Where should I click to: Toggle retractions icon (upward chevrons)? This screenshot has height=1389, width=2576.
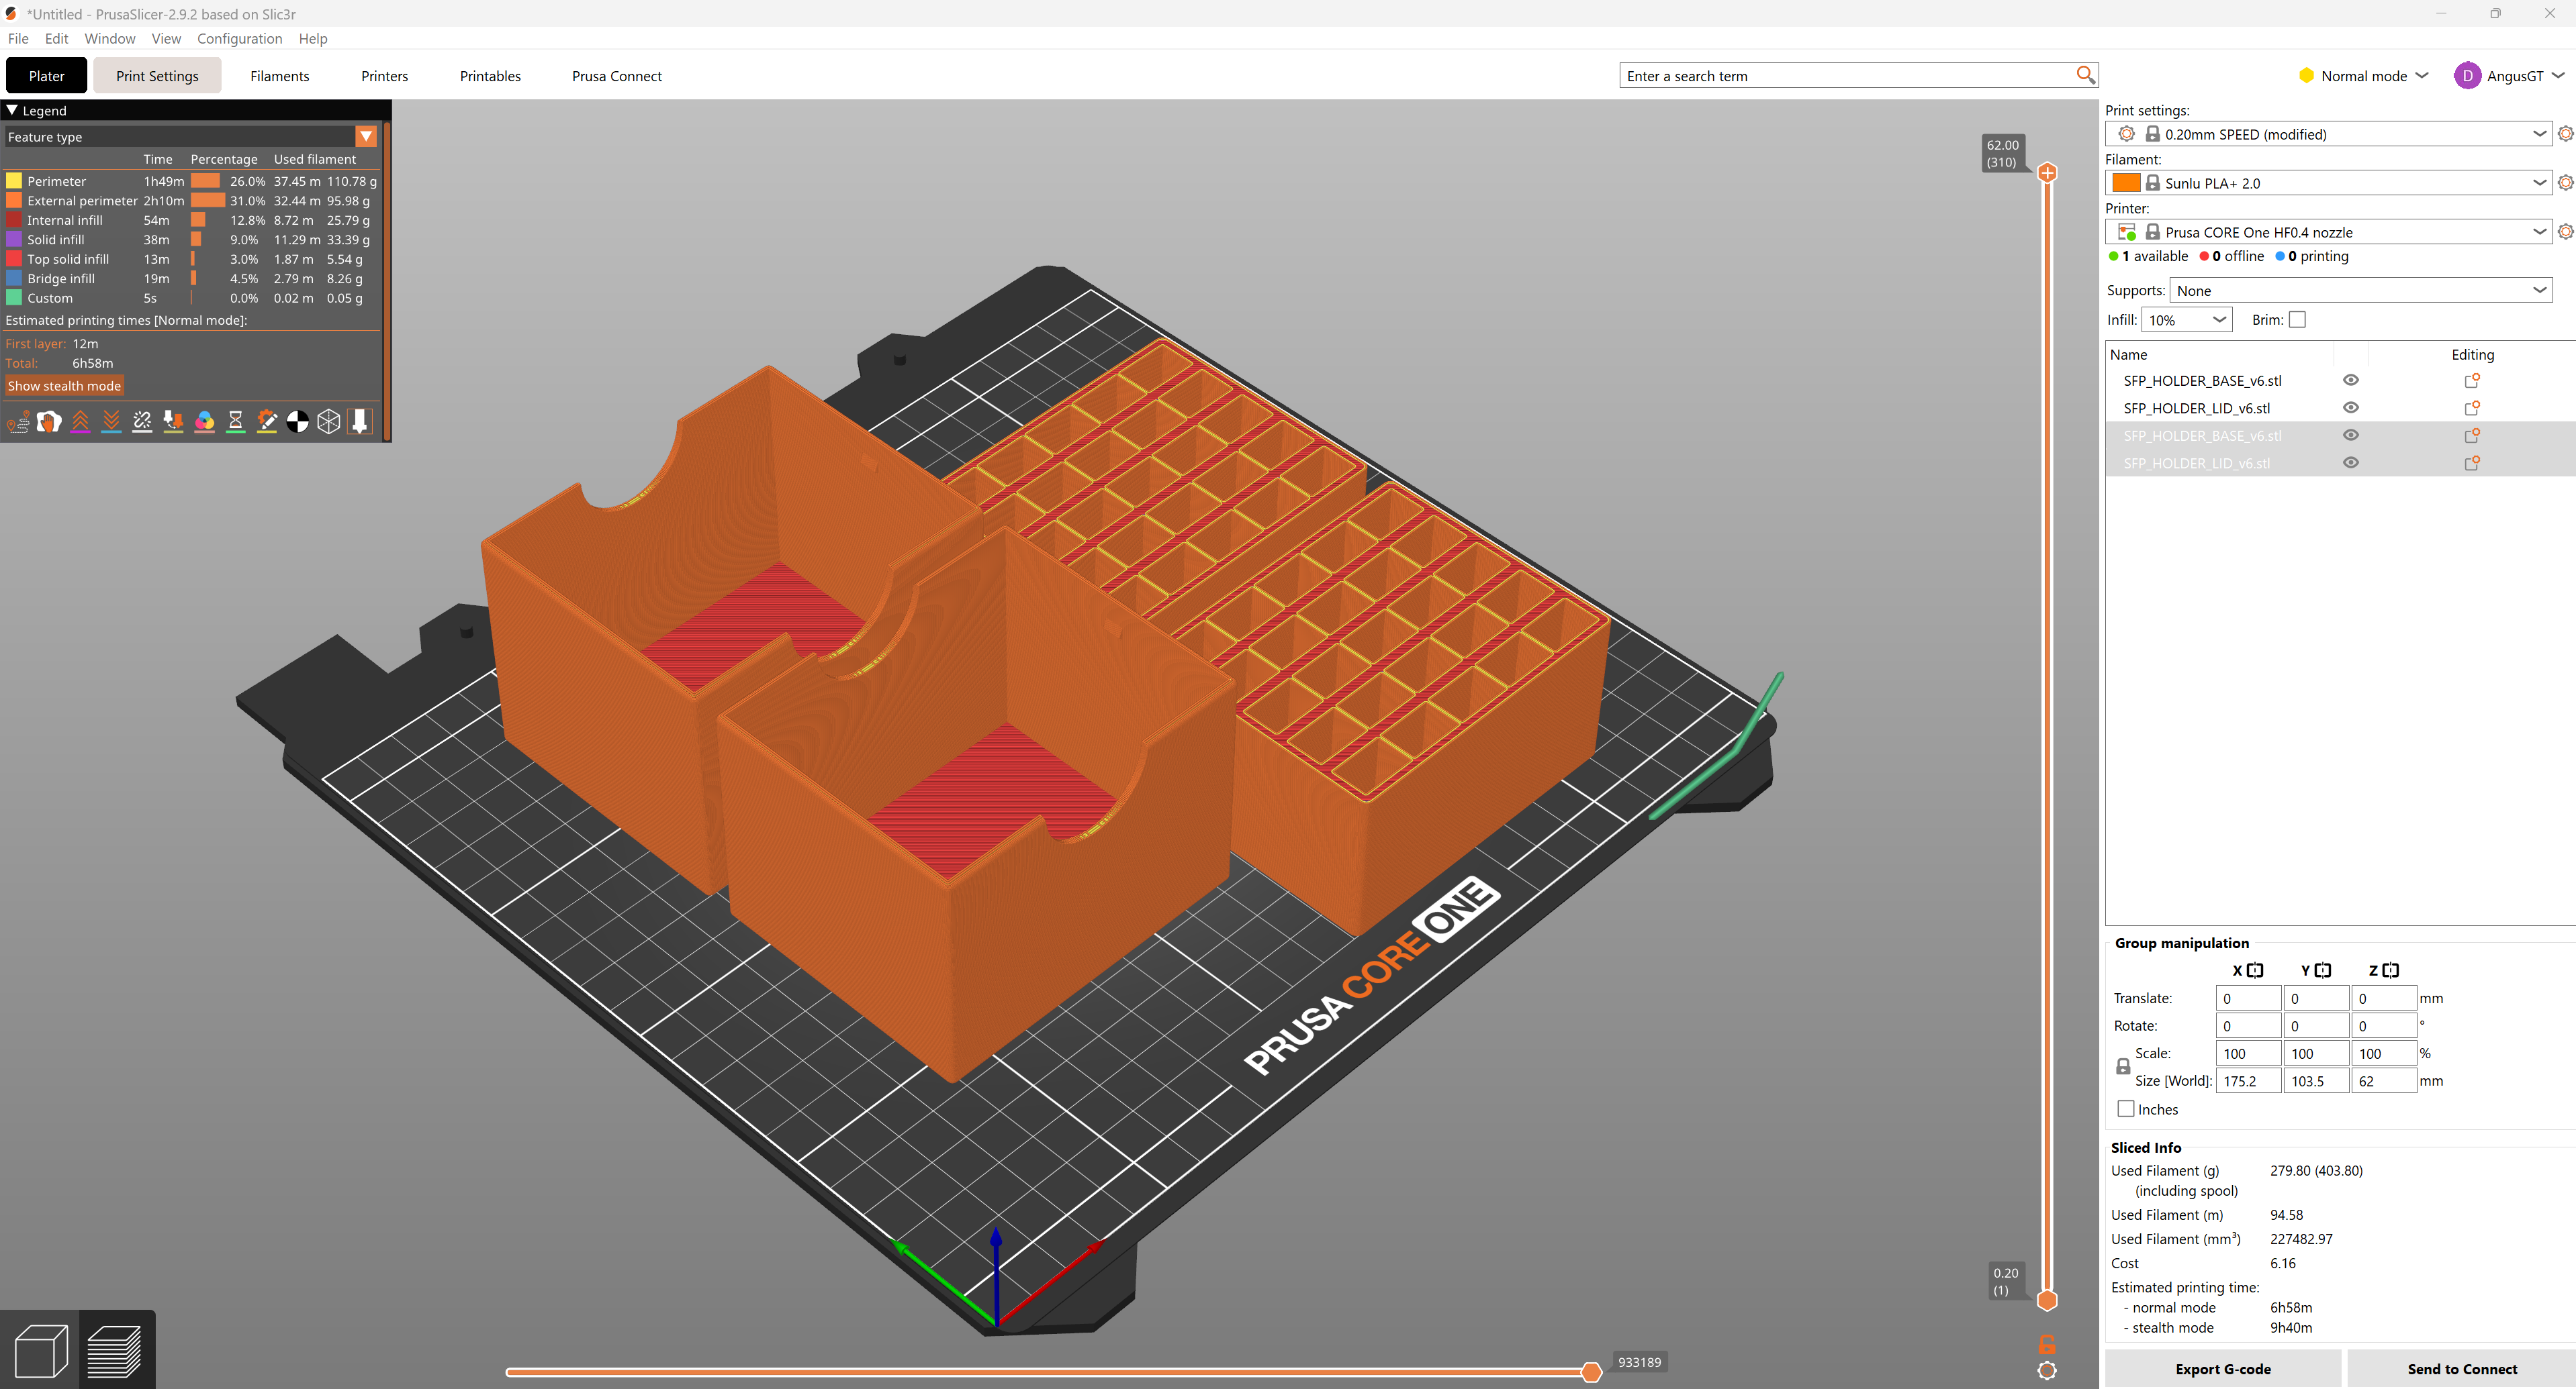pos(80,421)
